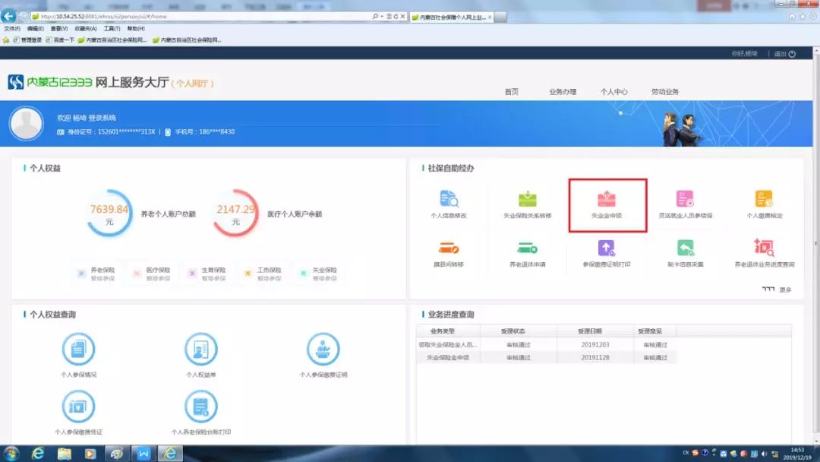The height and width of the screenshot is (462, 820).
Task: Select 养老退休申请 service icon
Action: pyautogui.click(x=528, y=251)
